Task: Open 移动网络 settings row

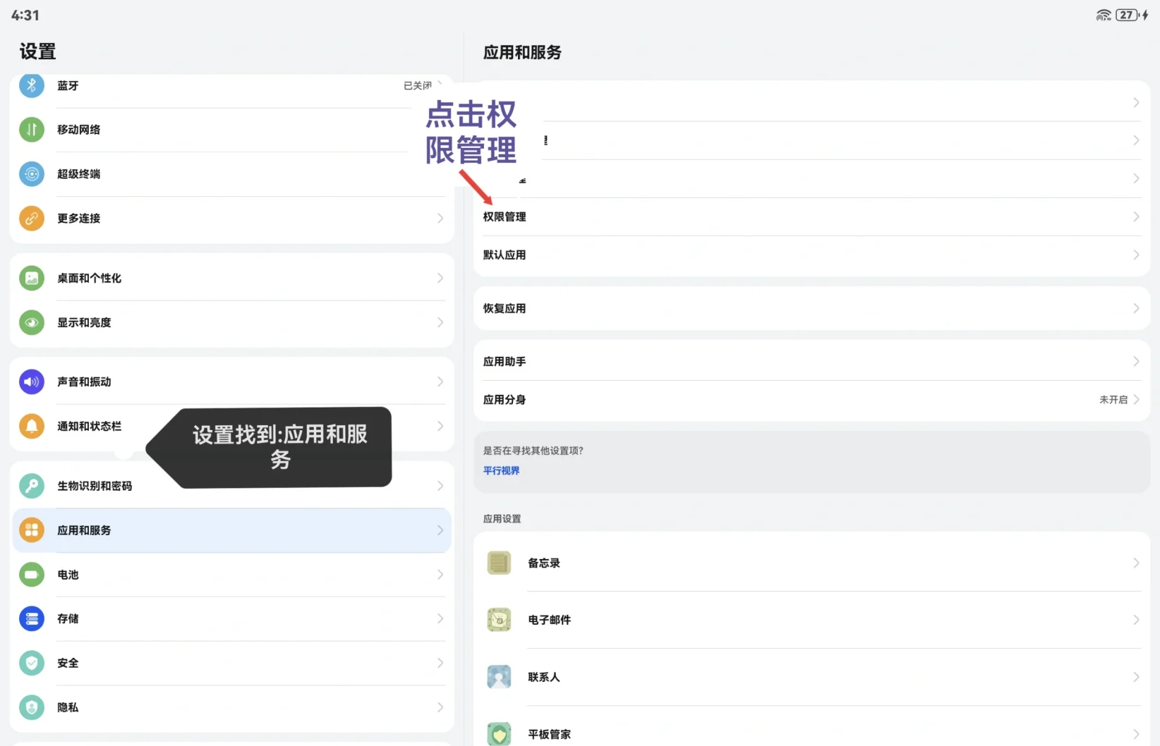Action: pos(231,130)
